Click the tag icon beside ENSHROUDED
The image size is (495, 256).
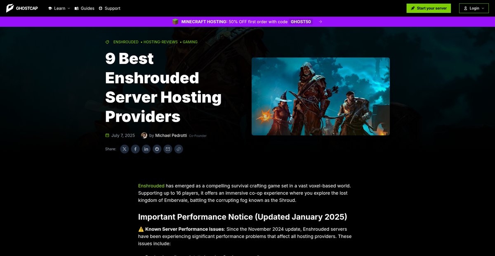[107, 42]
